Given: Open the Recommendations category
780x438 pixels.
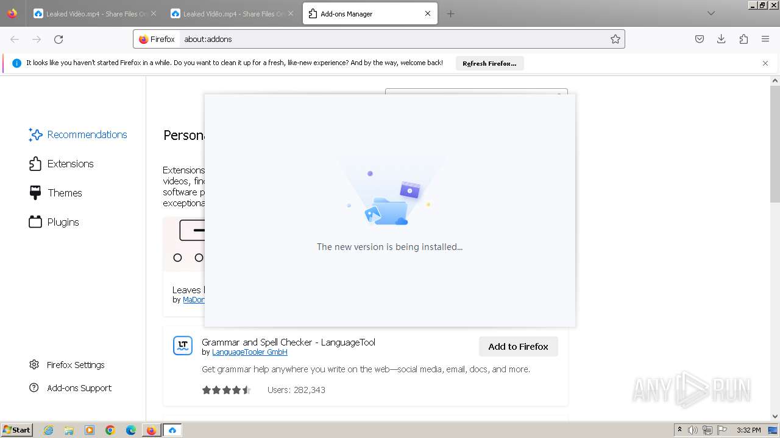Looking at the screenshot, I should click(78, 134).
